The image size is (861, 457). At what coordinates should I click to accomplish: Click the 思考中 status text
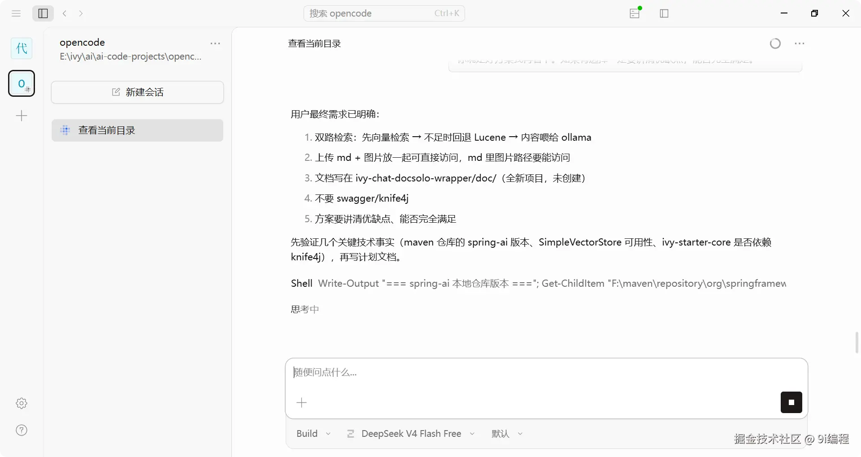tap(305, 309)
